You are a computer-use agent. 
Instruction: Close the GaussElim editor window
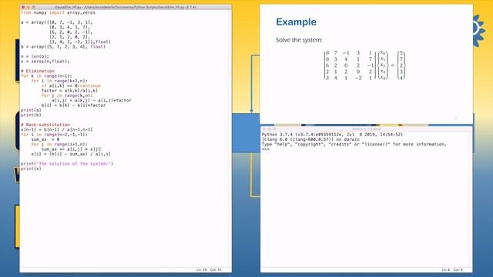23,7
